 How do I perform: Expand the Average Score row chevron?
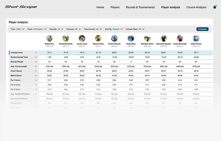click(x=36, y=53)
